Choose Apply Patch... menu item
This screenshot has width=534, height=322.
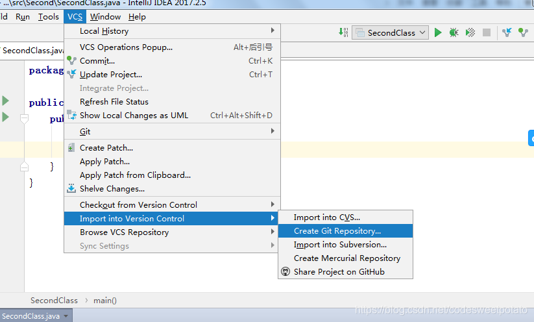172,162
